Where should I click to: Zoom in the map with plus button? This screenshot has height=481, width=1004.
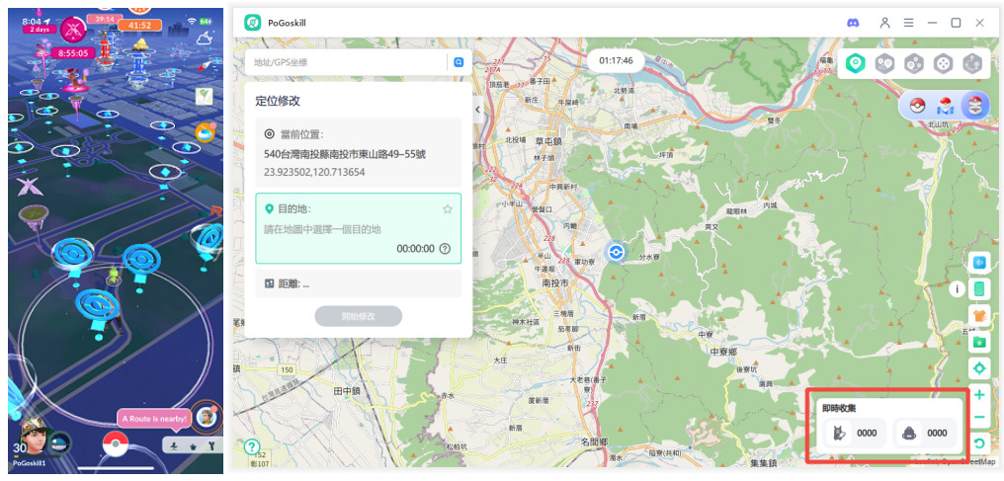[x=979, y=395]
